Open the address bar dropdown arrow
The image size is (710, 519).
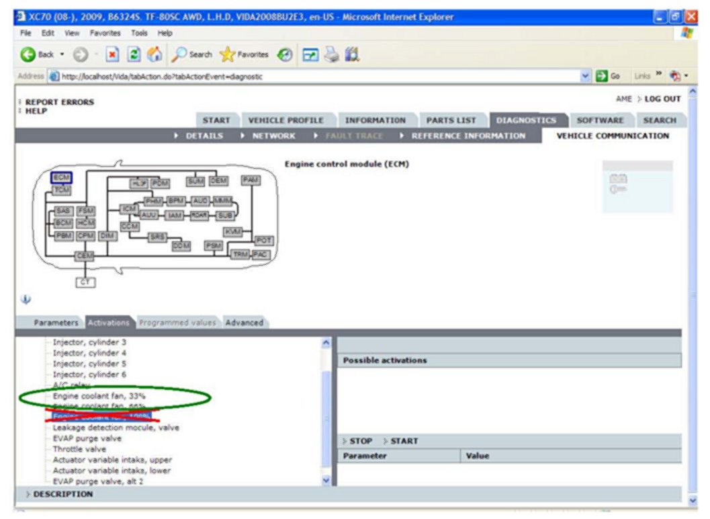(586, 76)
